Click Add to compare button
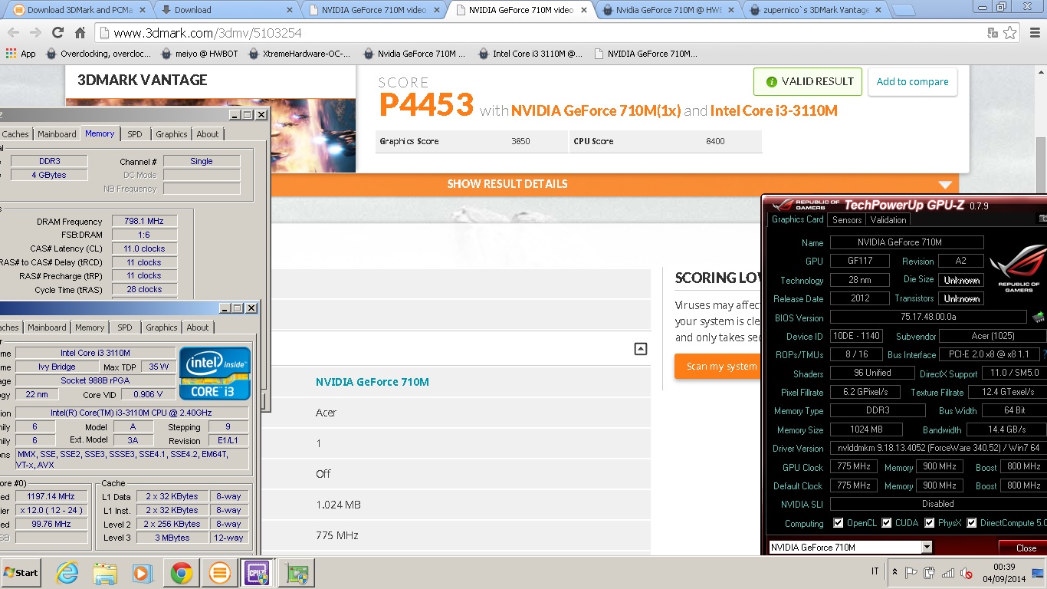The width and height of the screenshot is (1047, 589). 912,81
